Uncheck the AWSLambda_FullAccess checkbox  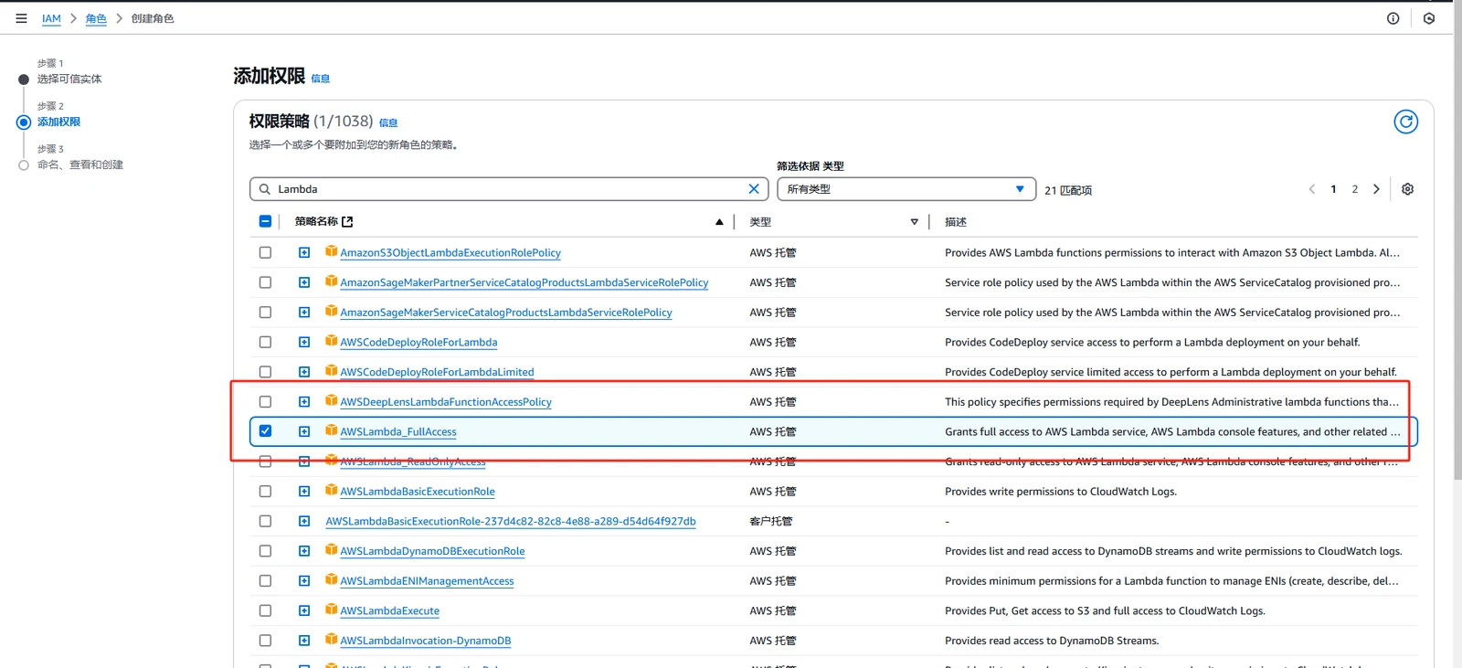point(265,431)
